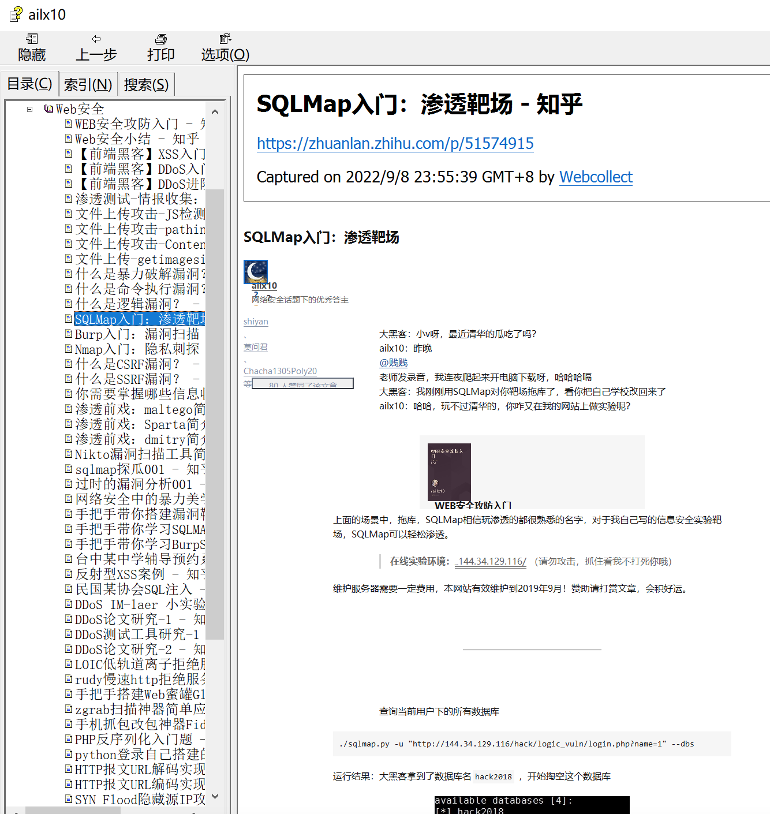Select DDoS IM-laer 小实验 tree topic
Viewport: 770px width, 814px height.
[139, 604]
